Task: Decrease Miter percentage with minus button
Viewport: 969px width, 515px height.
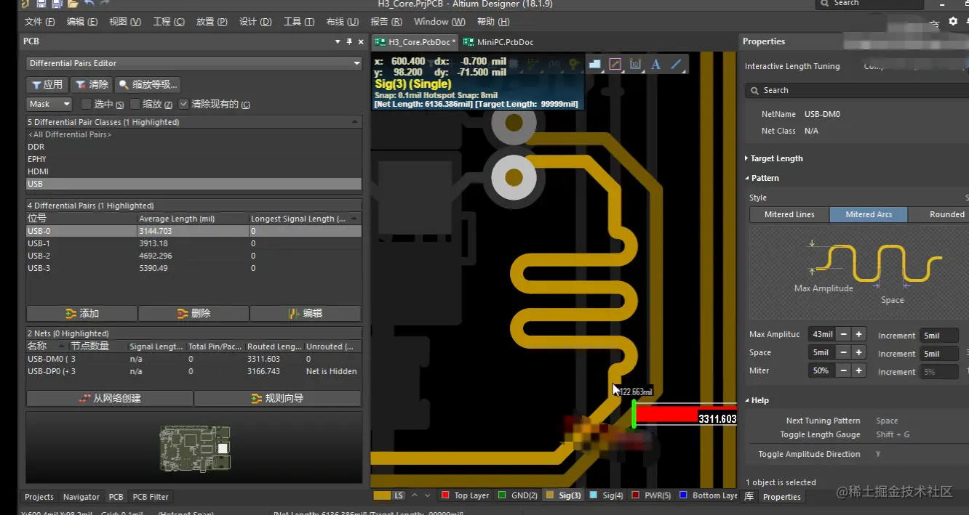Action: pos(843,370)
